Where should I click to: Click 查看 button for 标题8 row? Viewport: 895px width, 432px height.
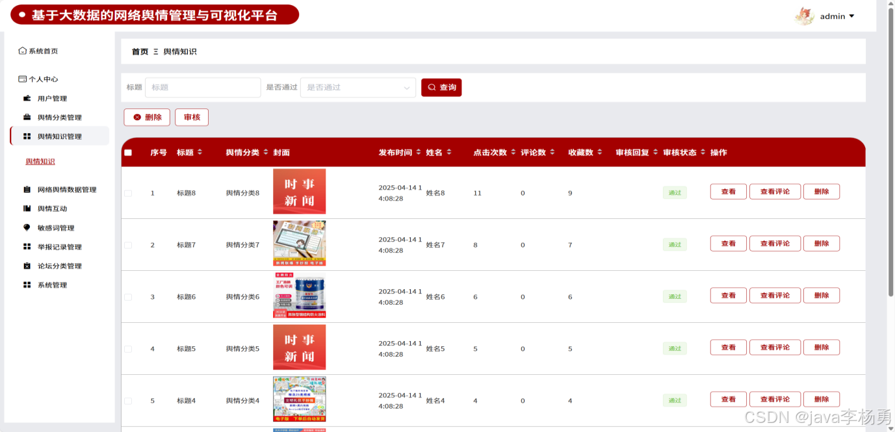[729, 192]
